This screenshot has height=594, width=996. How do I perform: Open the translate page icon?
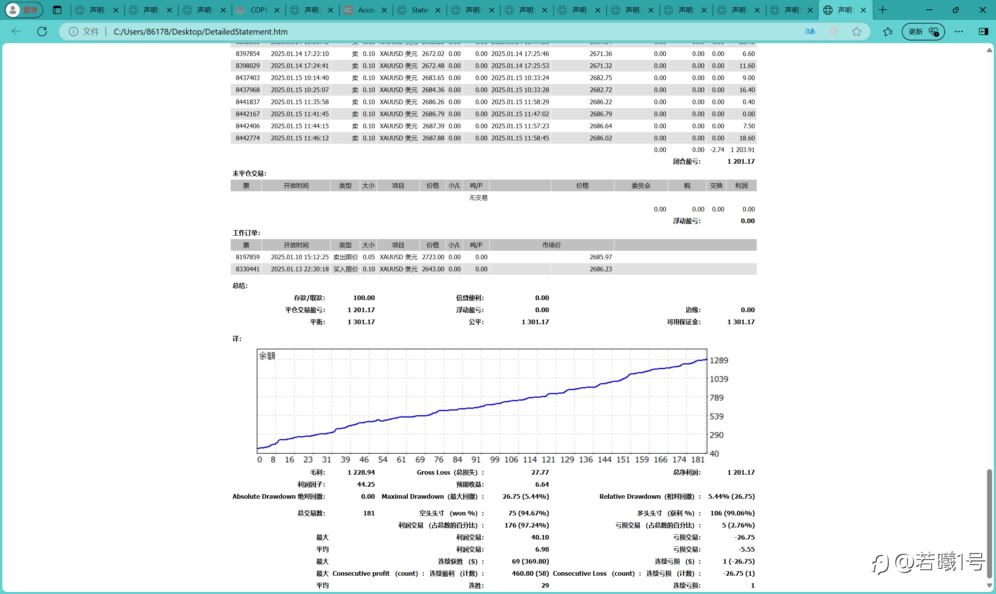pyautogui.click(x=810, y=31)
